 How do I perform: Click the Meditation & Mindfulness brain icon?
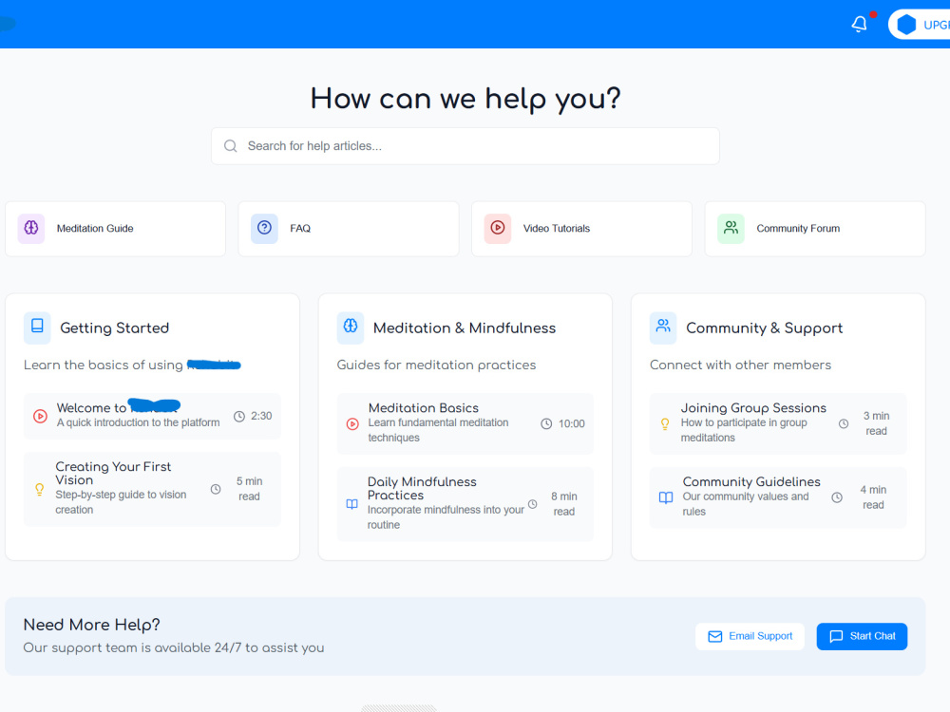pos(351,328)
